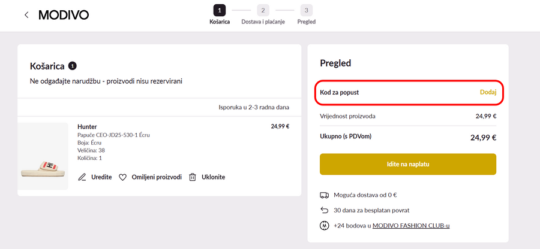Add item to Omiljeni proizvodi
Screen dimensions: 540x249
click(157, 177)
